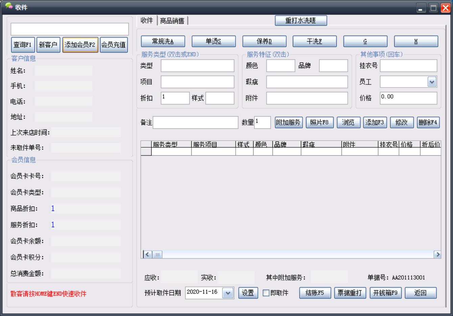Switch to the 商品销售 tab
The width and height of the screenshot is (453, 316).
click(x=172, y=21)
